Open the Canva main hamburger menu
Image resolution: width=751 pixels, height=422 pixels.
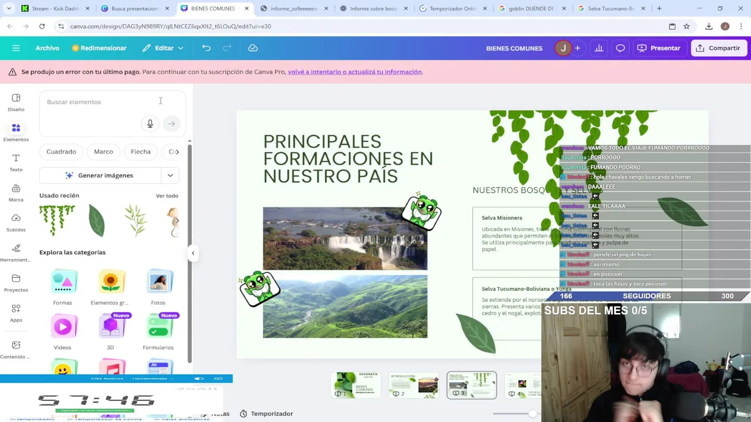pyautogui.click(x=16, y=48)
